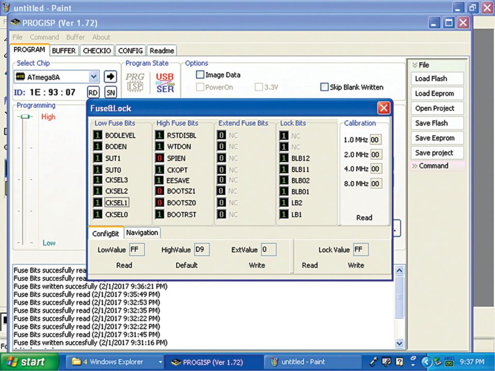
Task: Click the arrow icon beside chip selector
Action: 110,77
